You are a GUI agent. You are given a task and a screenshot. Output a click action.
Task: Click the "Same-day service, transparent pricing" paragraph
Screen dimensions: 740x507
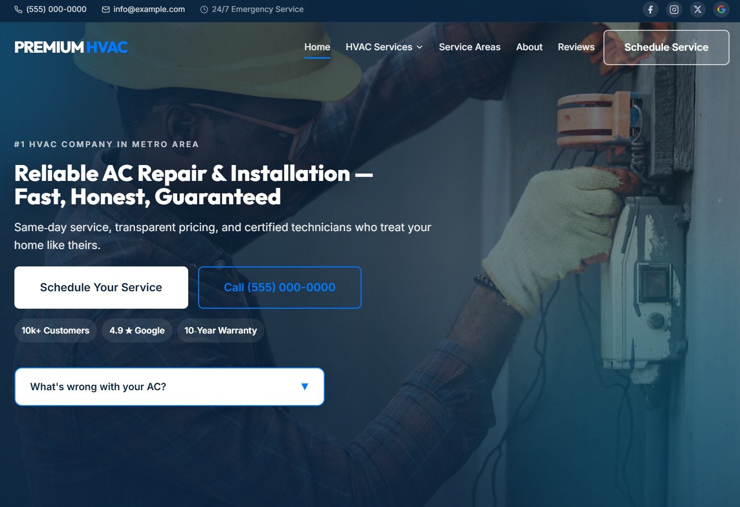222,236
